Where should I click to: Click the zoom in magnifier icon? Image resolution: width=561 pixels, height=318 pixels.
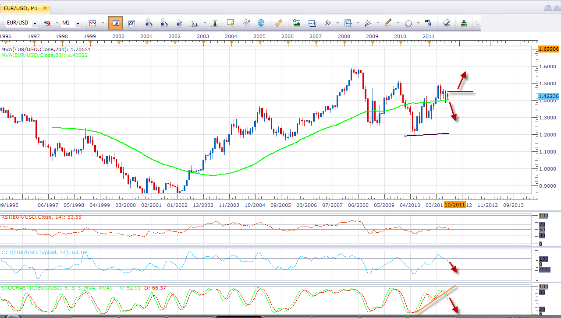point(149,23)
